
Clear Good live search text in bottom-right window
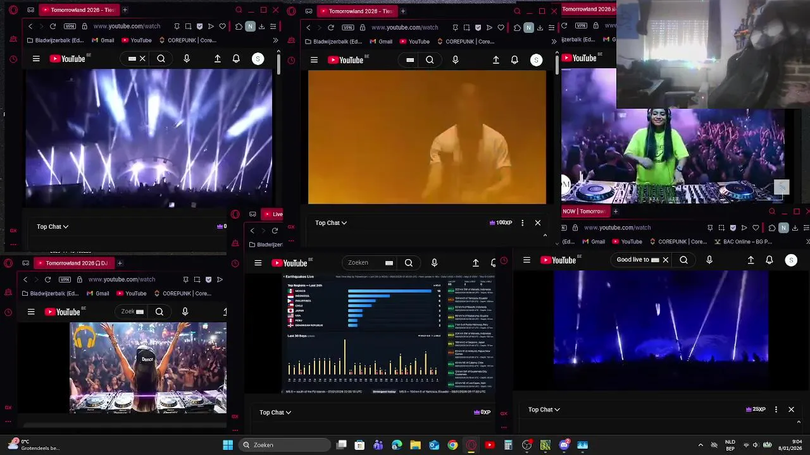click(x=665, y=260)
